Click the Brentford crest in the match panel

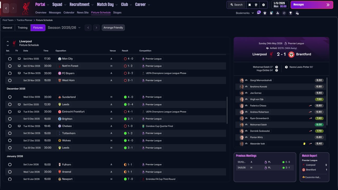tap(291, 54)
